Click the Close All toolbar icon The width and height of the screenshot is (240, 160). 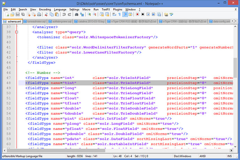click(x=34, y=15)
